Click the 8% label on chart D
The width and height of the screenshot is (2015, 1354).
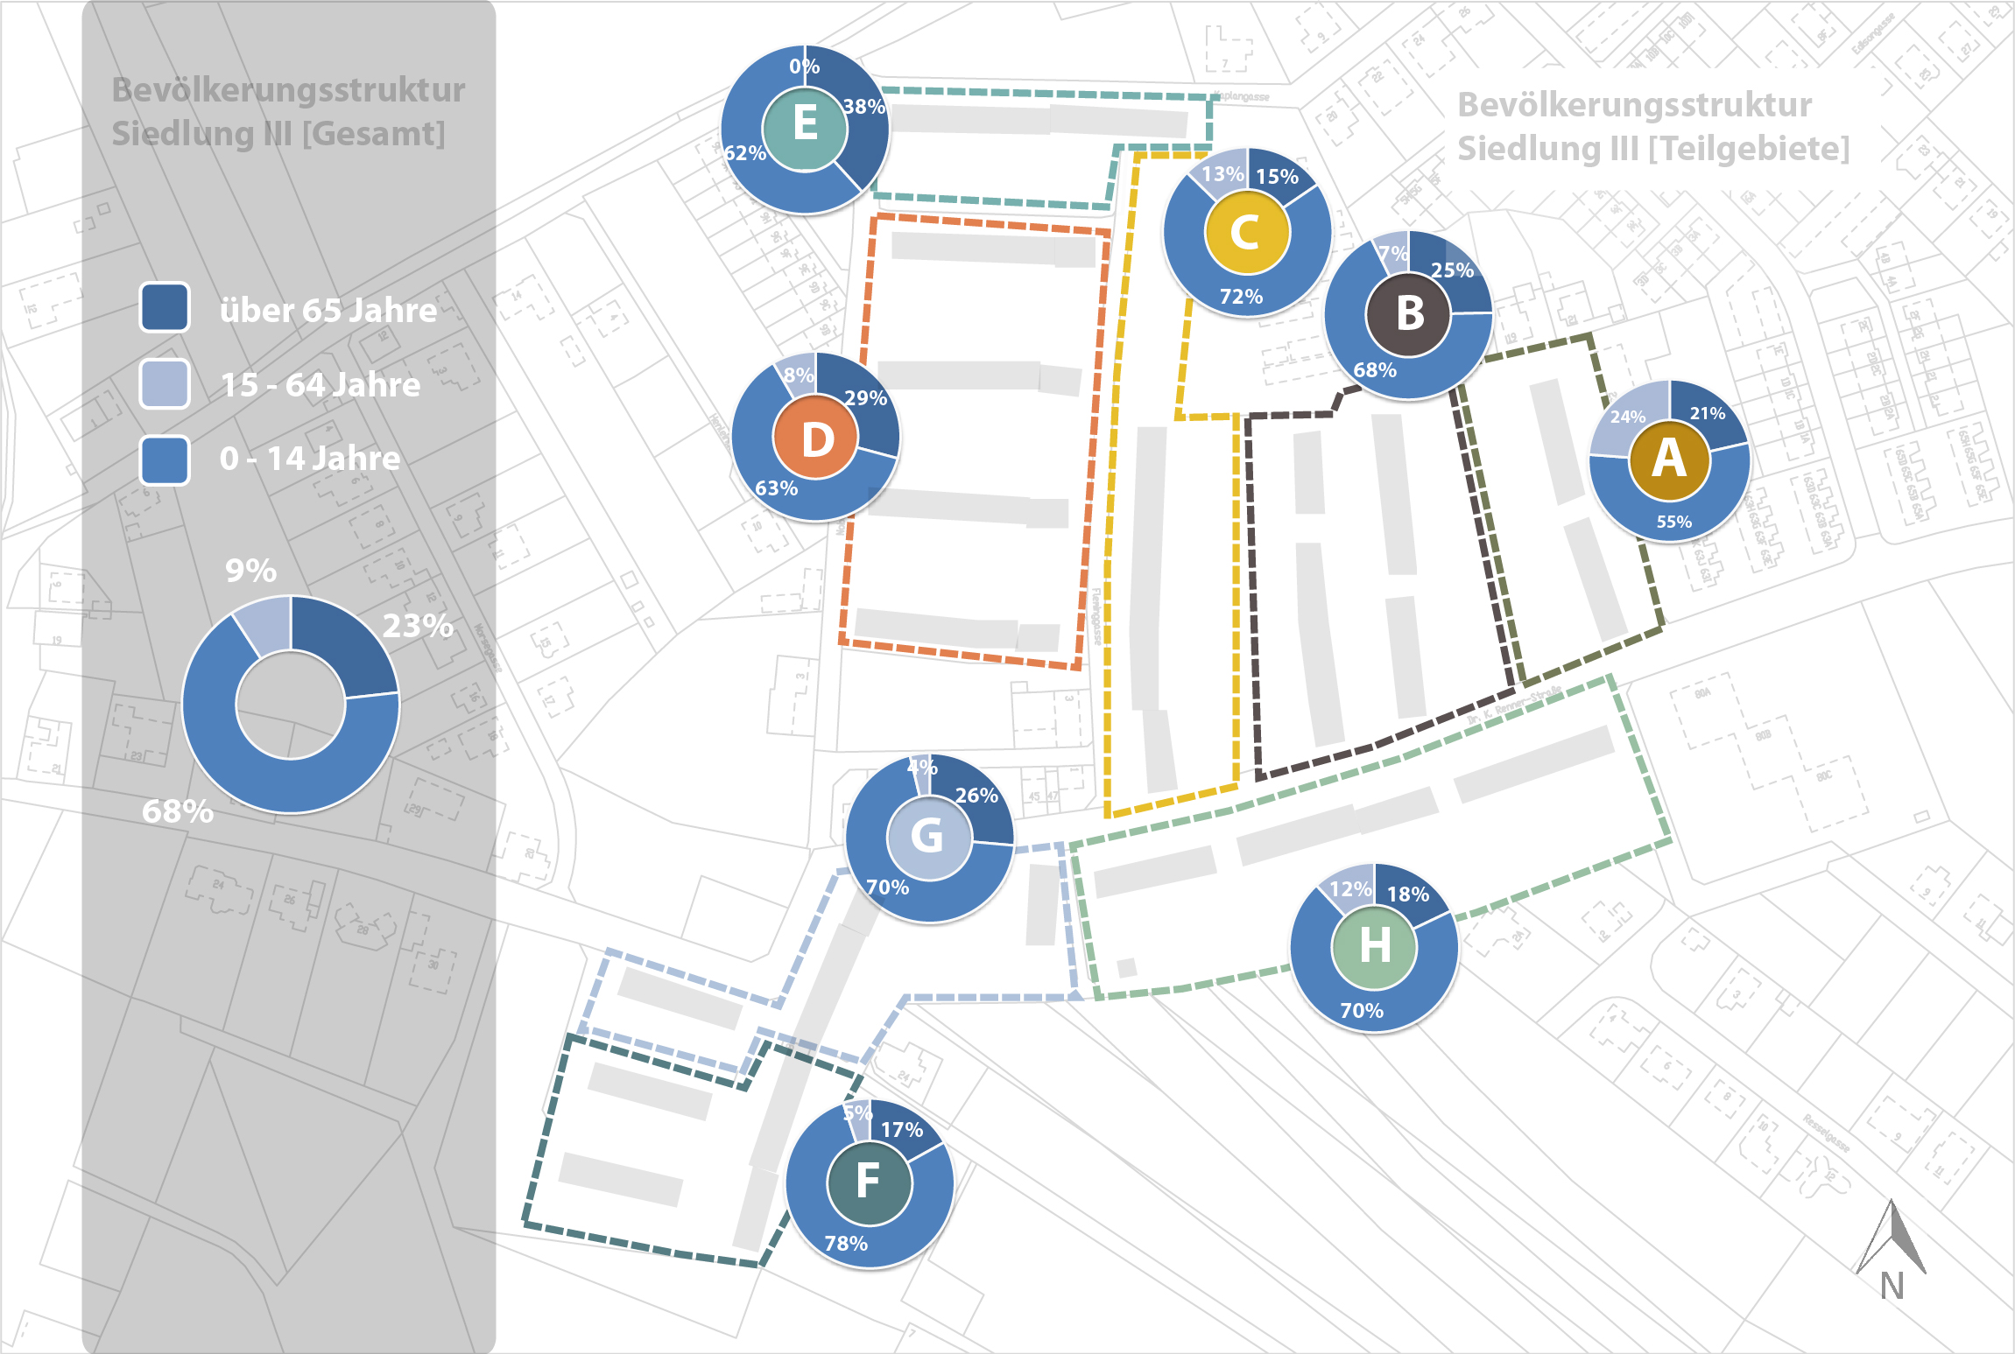click(799, 375)
